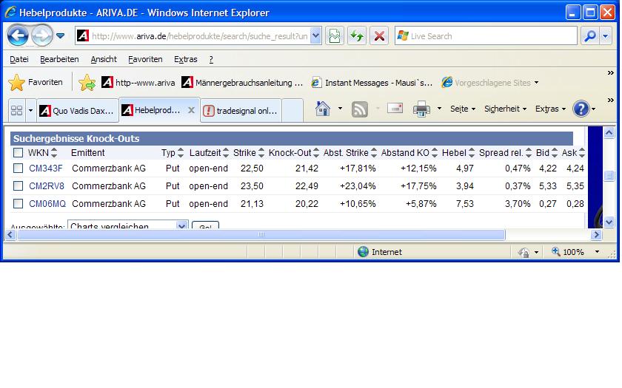Open the Extras menu in menu bar

point(186,59)
